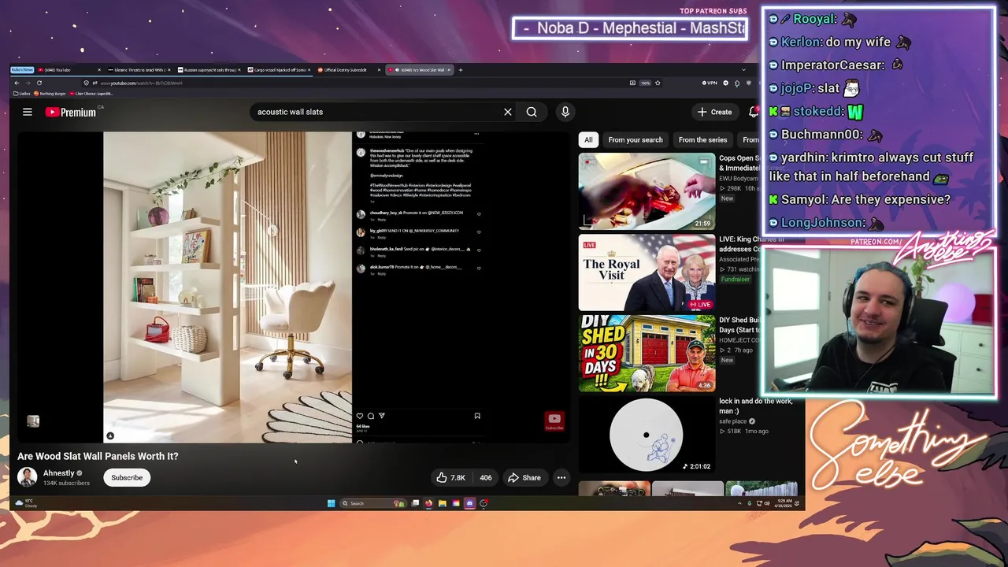Show hidden system tray icons chevron
This screenshot has height=567, width=1008.
point(739,503)
